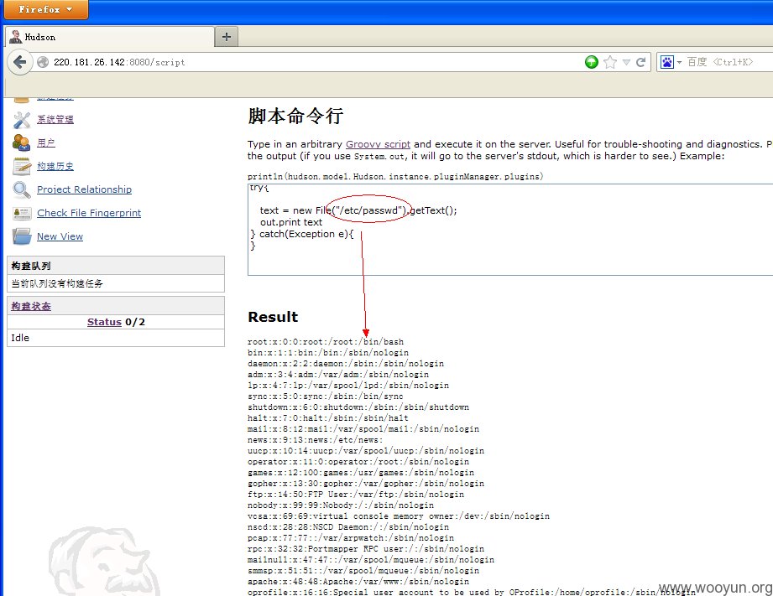Open the 构建历史 link

55,166
